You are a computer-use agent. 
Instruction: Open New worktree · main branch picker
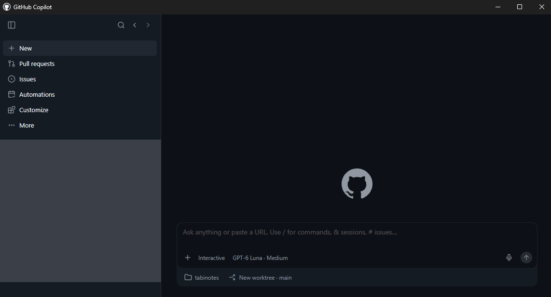261,277
